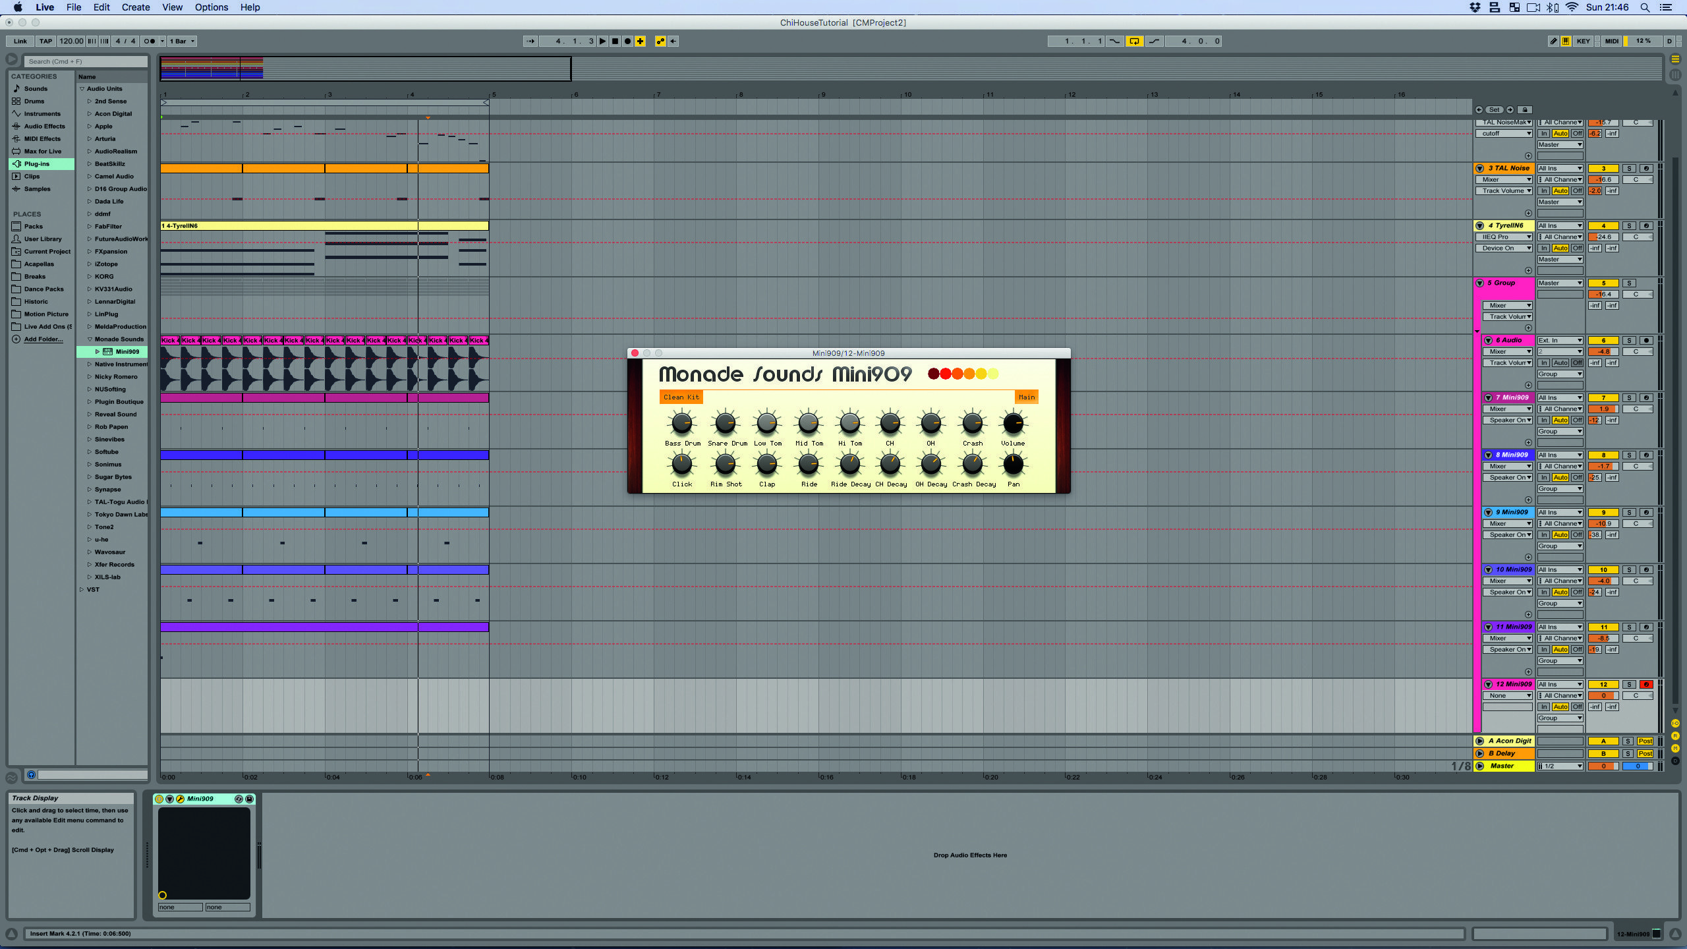Viewport: 1687px width, 949px height.
Task: Expand the FabFilter plug-in folder
Action: [x=90, y=226]
